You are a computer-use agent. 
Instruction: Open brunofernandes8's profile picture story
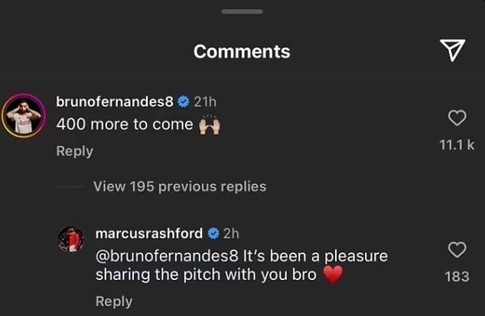click(x=24, y=116)
